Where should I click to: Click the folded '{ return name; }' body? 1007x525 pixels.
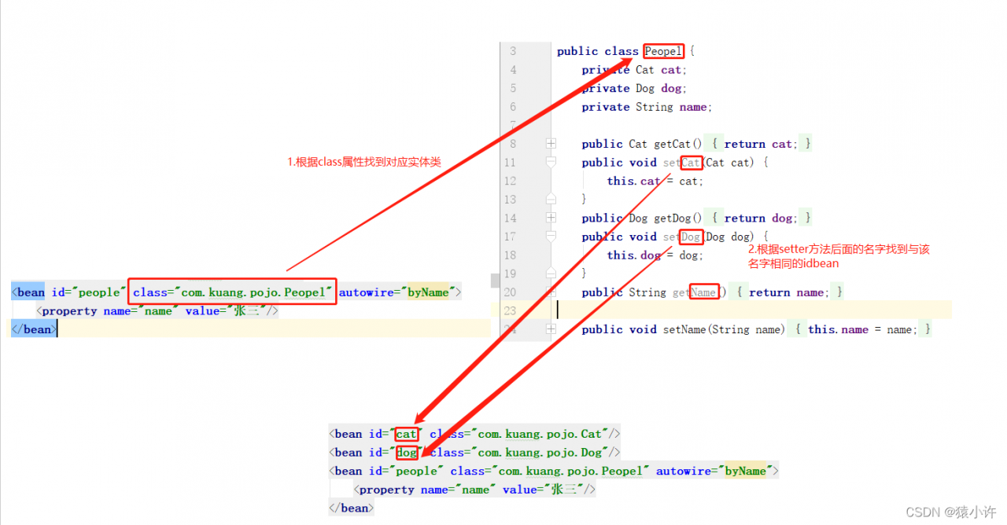(790, 292)
